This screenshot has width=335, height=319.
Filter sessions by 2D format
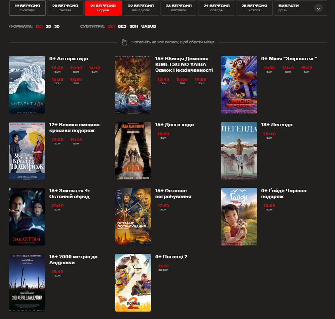tap(48, 26)
